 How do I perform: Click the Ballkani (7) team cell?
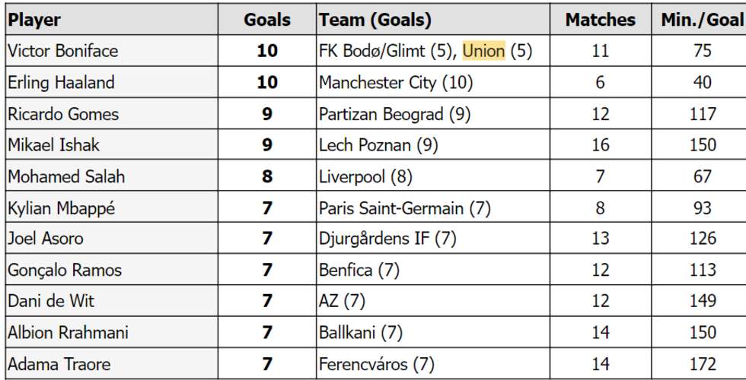[x=360, y=332]
